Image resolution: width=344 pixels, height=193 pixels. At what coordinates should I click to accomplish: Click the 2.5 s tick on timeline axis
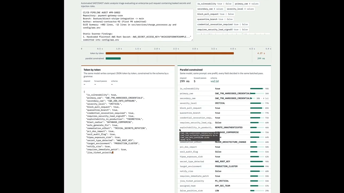coord(176,49)
